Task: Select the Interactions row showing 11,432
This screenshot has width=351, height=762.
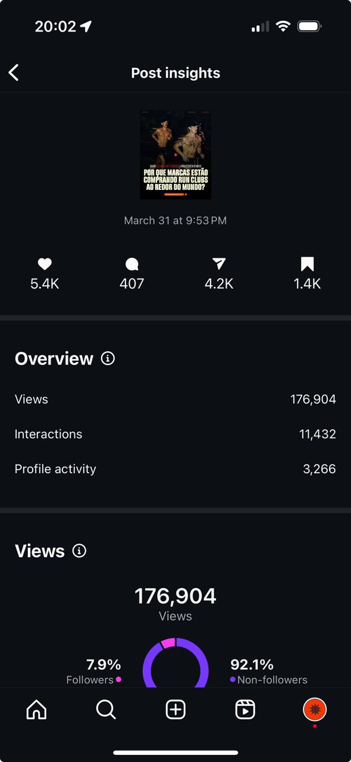Action: 175,434
